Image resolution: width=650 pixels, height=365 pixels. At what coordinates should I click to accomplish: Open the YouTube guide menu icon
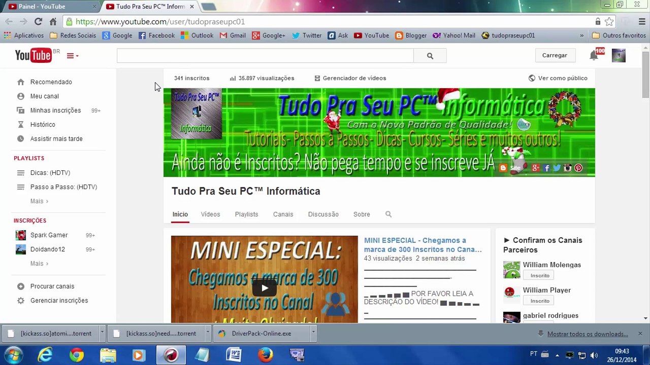(x=73, y=56)
